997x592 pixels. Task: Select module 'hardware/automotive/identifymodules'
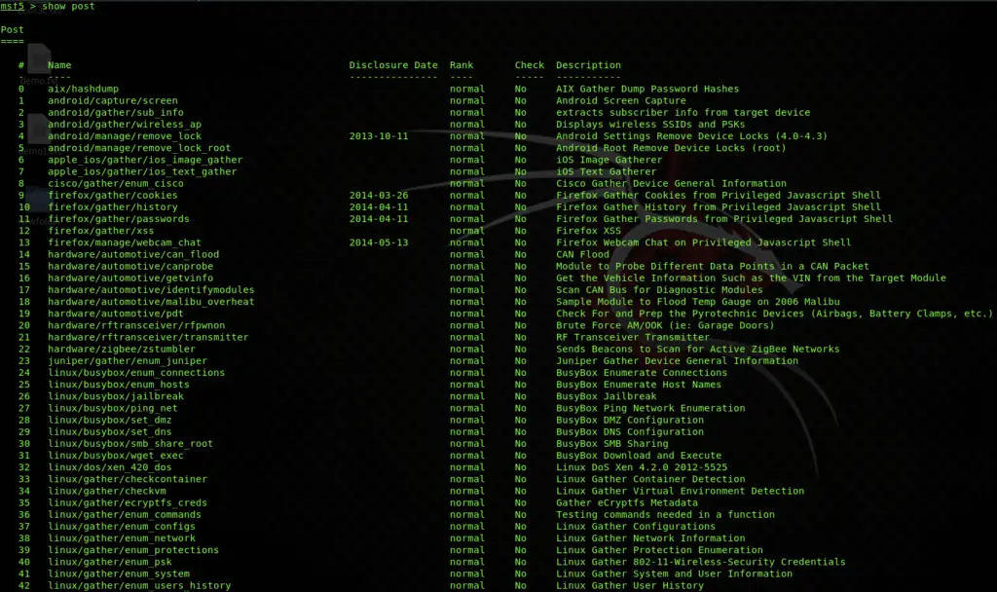[x=151, y=290]
